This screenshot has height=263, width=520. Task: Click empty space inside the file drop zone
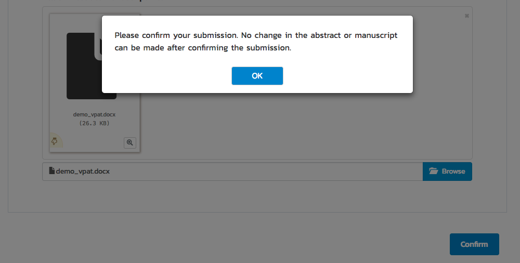[x=298, y=126]
